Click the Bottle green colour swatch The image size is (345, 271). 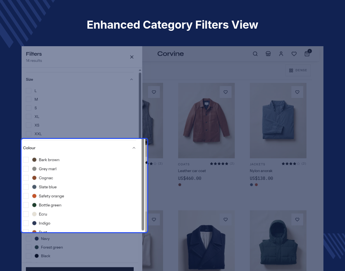(x=34, y=205)
